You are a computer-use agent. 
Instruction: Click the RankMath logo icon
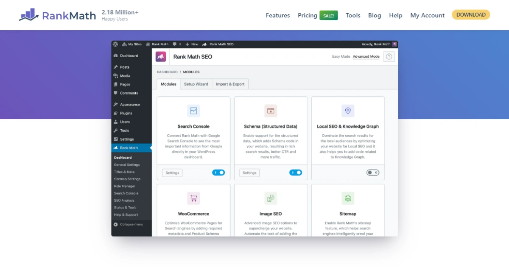click(x=29, y=15)
